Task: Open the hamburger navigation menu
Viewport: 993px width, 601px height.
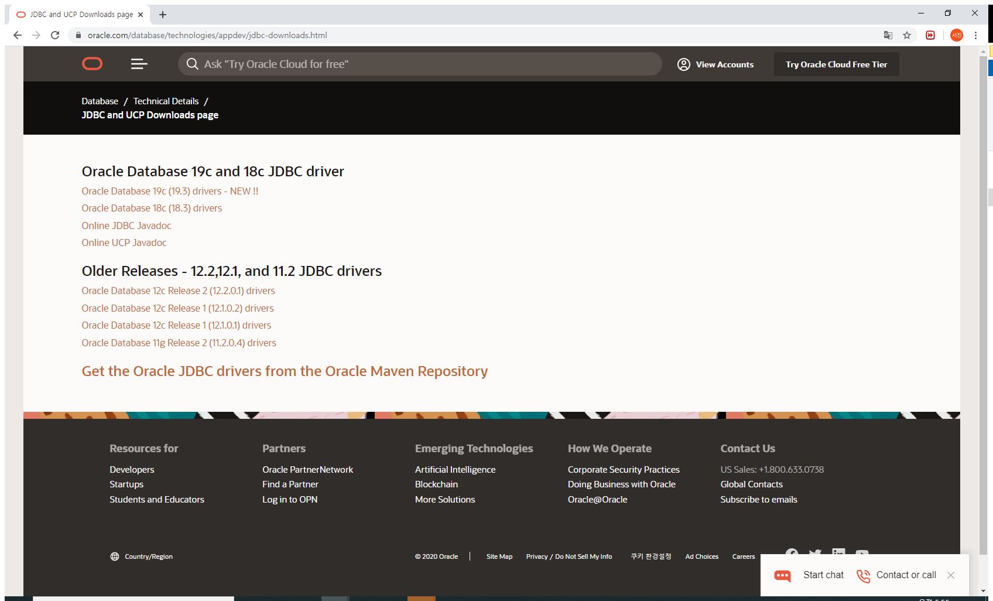Action: 139,64
